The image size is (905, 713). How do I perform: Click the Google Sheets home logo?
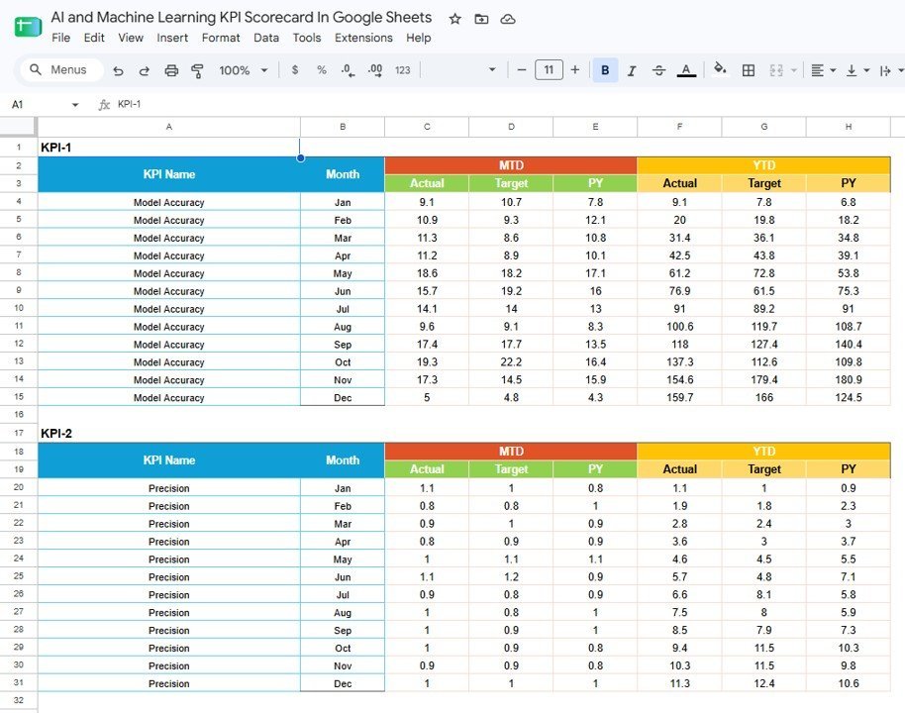pyautogui.click(x=28, y=27)
